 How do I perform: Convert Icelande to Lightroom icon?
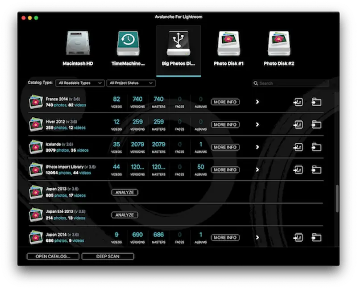(x=298, y=147)
